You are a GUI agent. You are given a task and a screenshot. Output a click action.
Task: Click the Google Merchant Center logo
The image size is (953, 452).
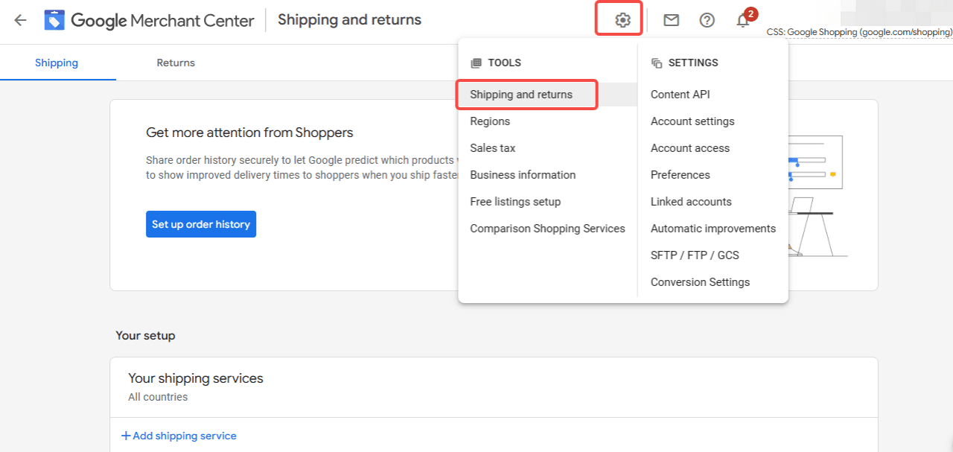point(149,20)
